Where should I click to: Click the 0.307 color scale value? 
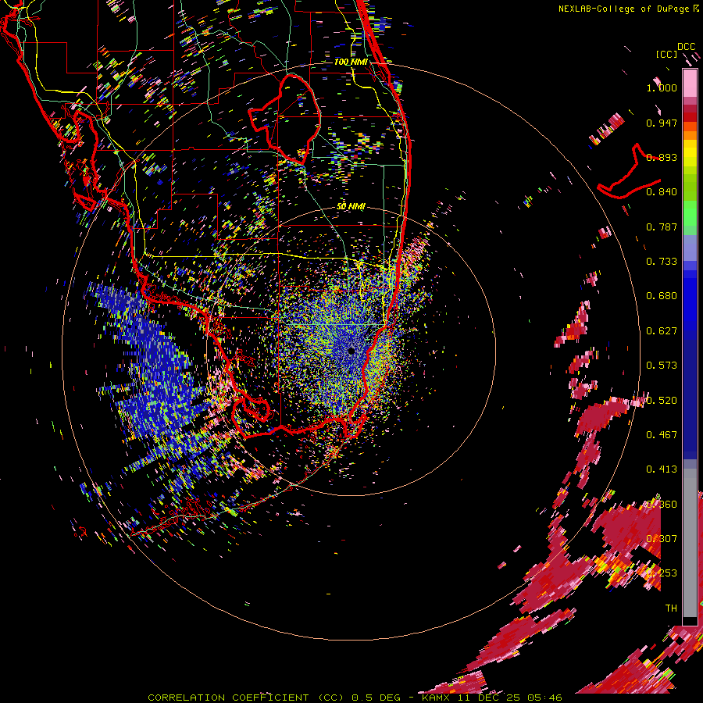pos(662,539)
